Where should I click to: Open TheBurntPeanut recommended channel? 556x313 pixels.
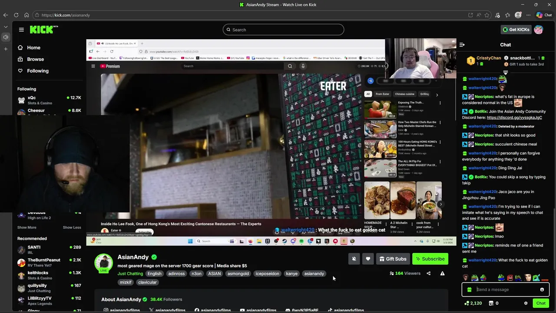tap(49, 263)
